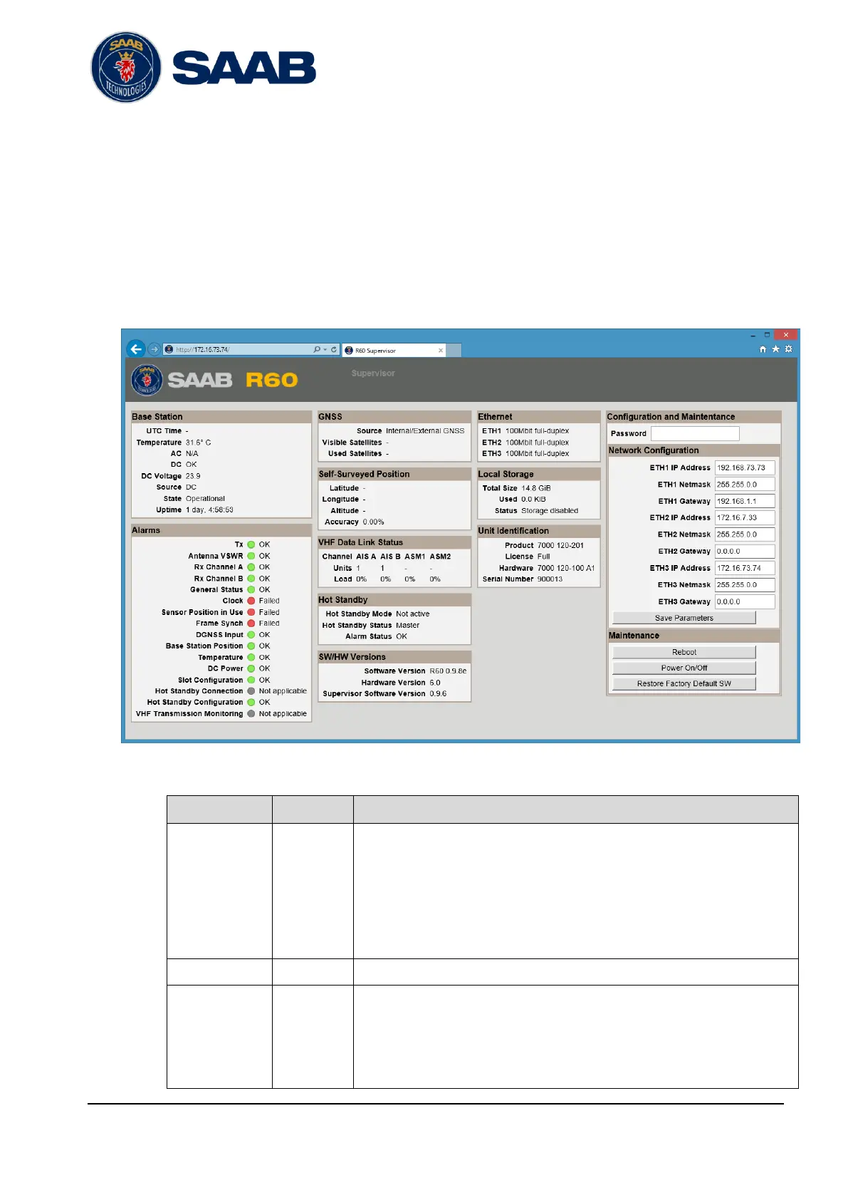Click the Temperature '31.6° C' value
Screen dimensions: 848x1200
[198, 443]
